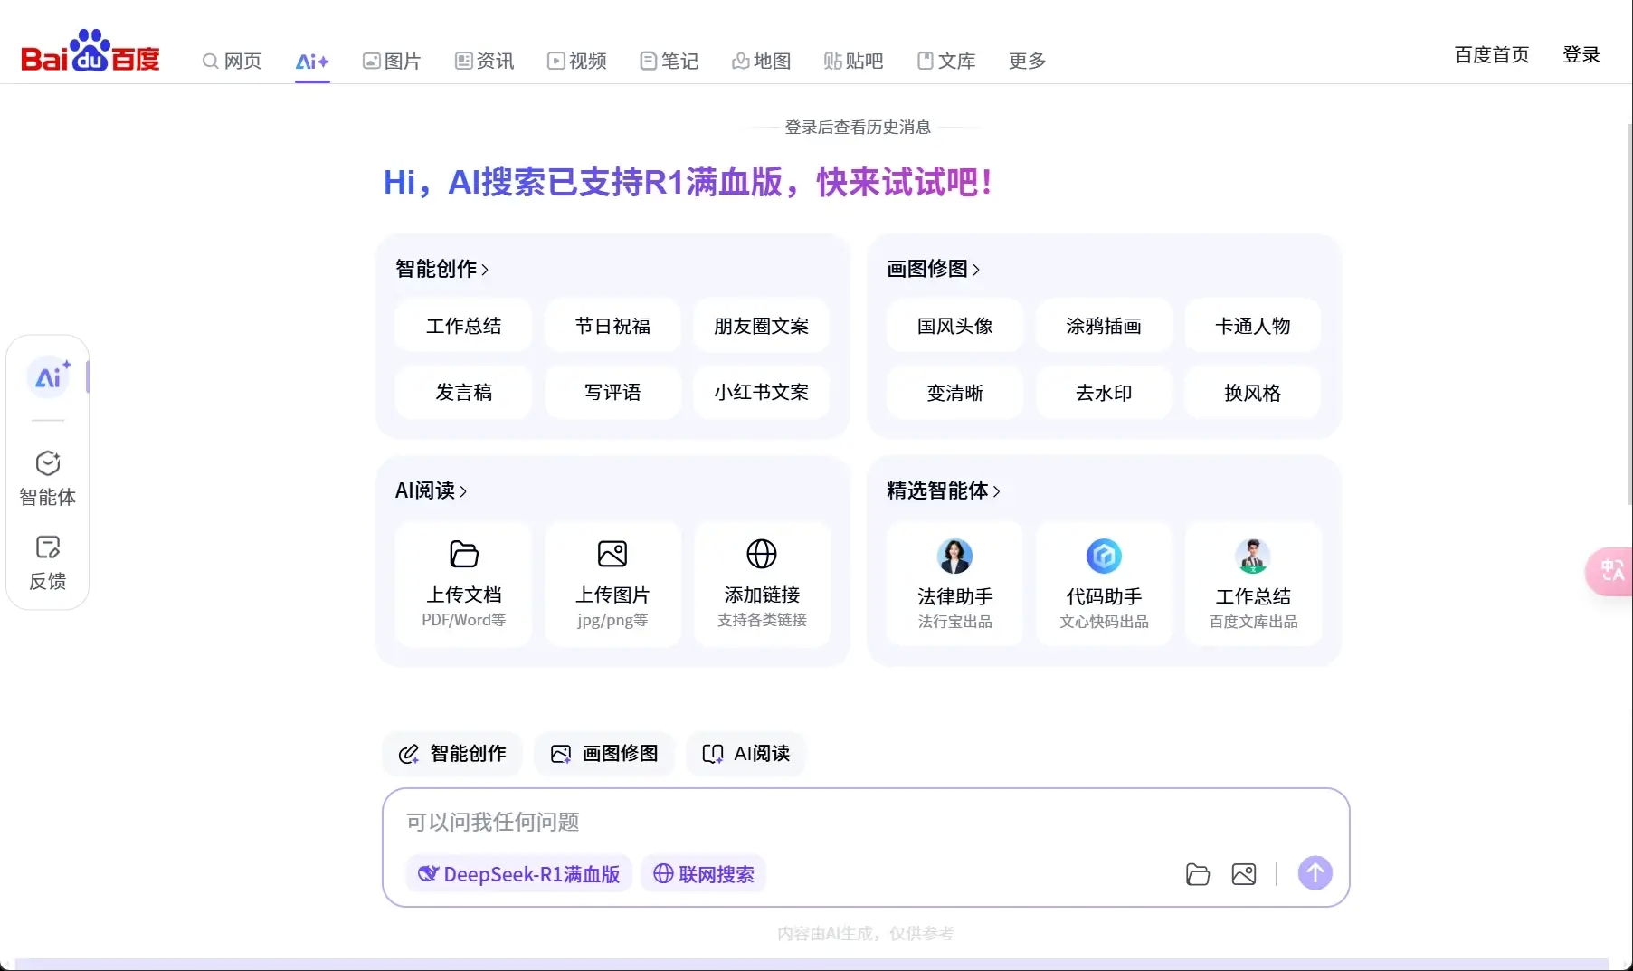The height and width of the screenshot is (971, 1633).
Task: Switch to the Ai+ tab
Action: pyautogui.click(x=312, y=61)
